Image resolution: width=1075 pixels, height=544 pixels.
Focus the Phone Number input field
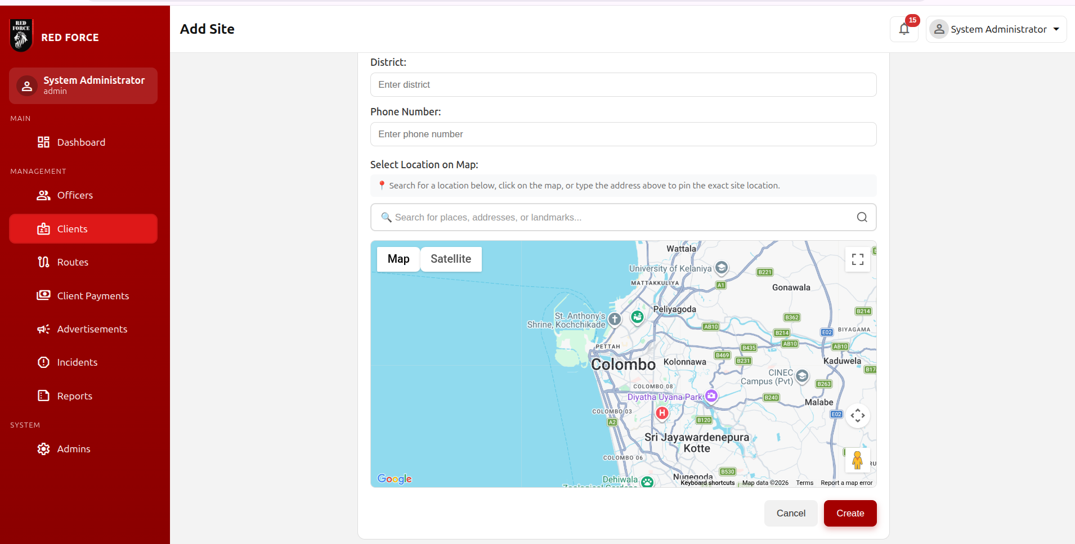pos(623,134)
